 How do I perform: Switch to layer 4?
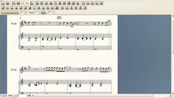pos(6,96)
